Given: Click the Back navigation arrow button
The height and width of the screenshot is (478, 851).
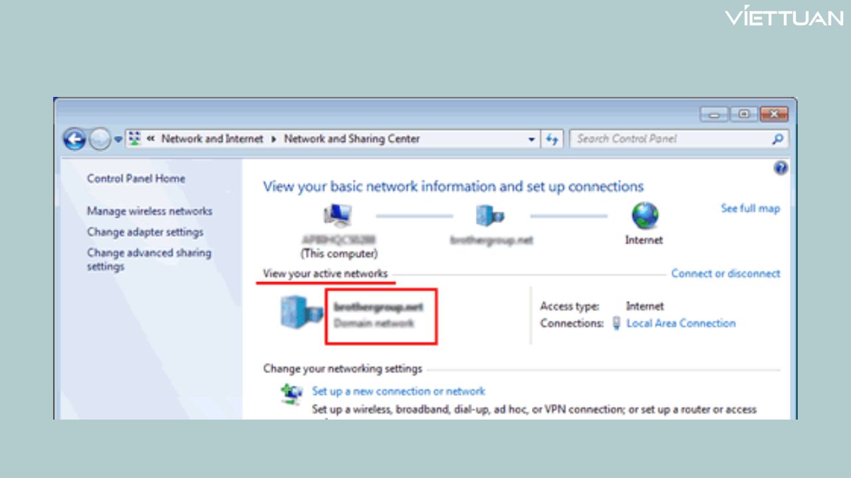Looking at the screenshot, I should (74, 139).
